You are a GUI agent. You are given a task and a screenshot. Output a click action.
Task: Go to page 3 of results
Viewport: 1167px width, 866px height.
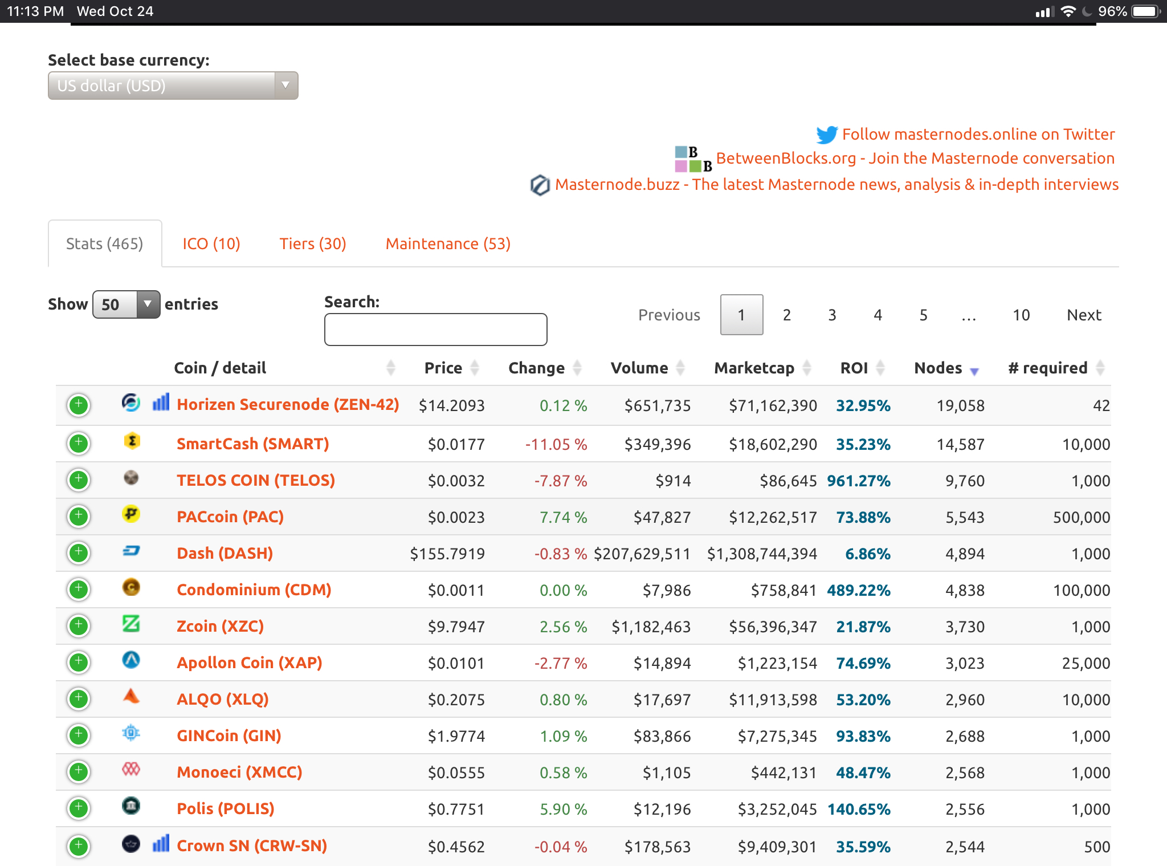[x=833, y=315]
